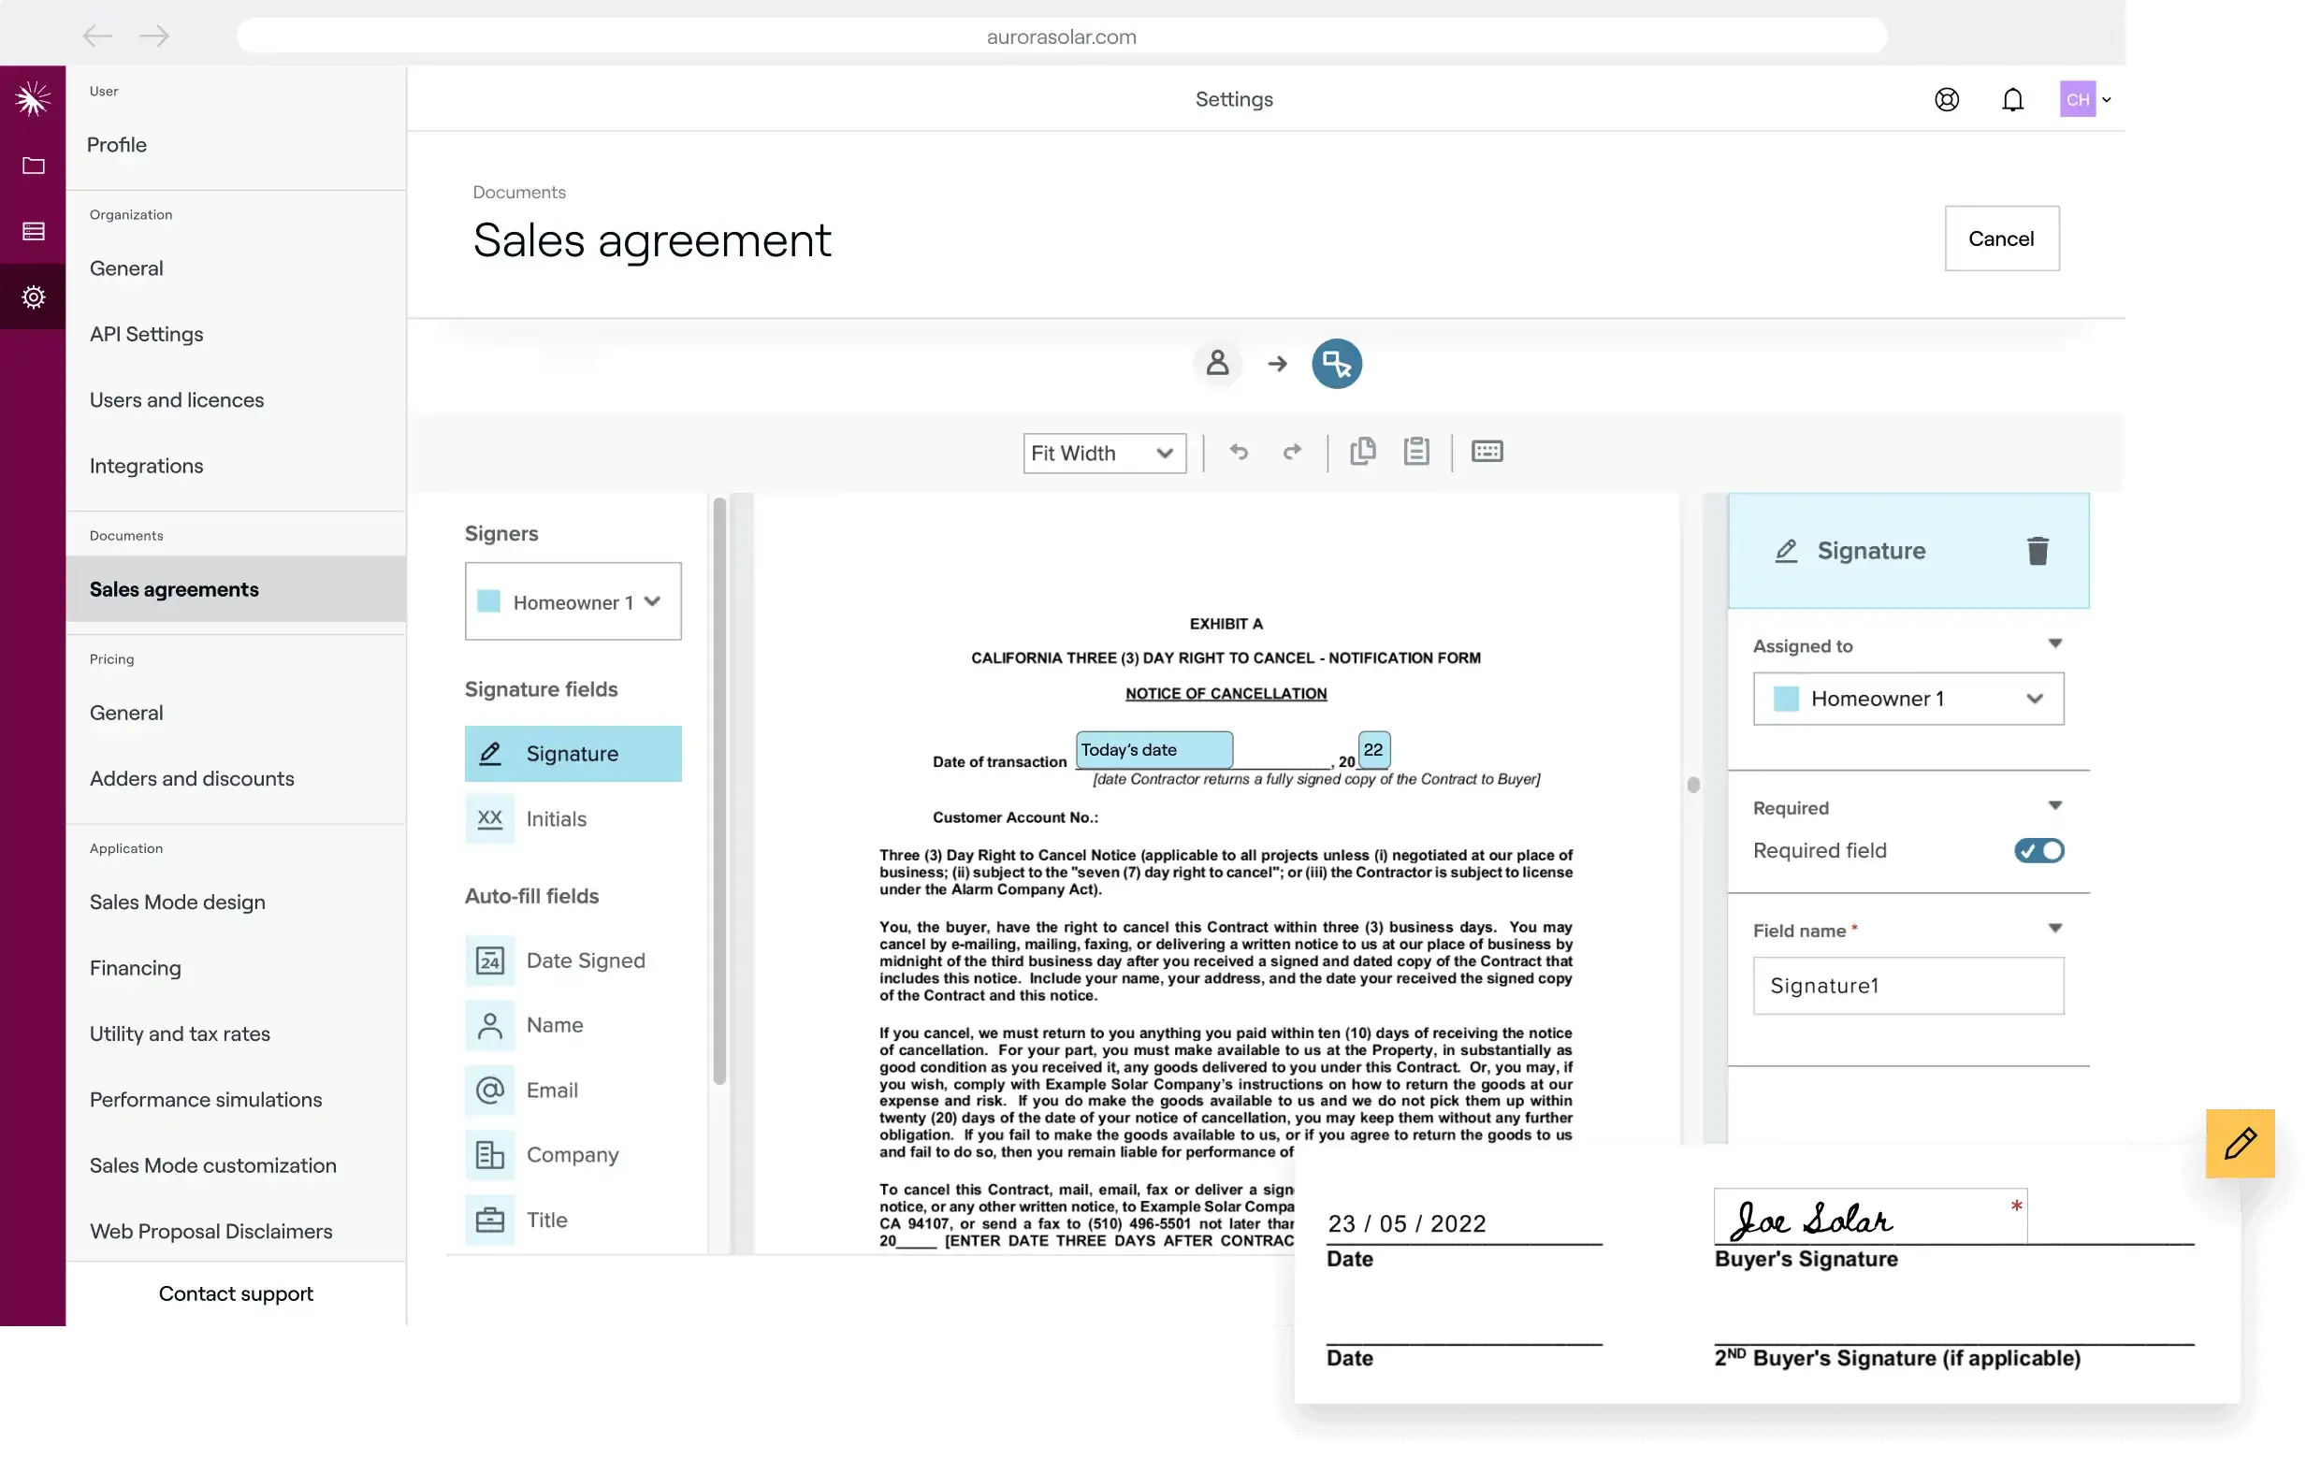Viewport: 2321px width, 1459px height.
Task: Open the Assigned to Homeowner 1 dropdown
Action: pos(1908,700)
